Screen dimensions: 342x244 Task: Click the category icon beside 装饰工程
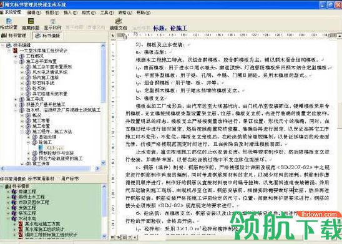(x=14, y=213)
